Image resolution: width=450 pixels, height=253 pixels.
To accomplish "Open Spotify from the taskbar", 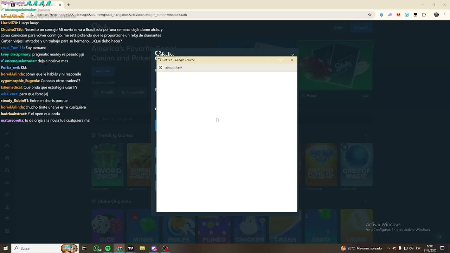I will click(108, 248).
